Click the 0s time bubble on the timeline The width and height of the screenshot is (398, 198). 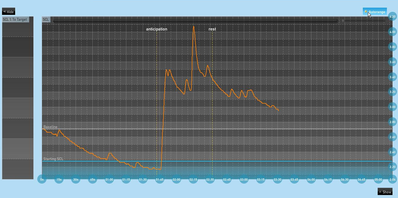(41, 180)
